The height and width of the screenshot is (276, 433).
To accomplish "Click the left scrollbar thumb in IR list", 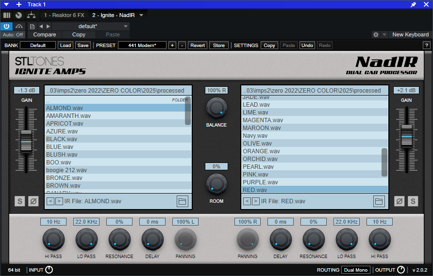I will tap(188, 111).
